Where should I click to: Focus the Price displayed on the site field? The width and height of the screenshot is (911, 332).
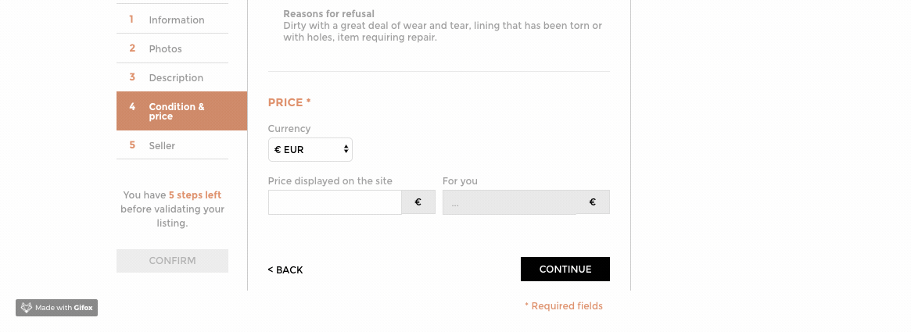335,202
